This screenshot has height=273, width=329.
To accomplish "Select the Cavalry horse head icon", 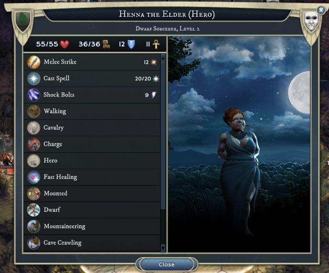I will tap(33, 128).
